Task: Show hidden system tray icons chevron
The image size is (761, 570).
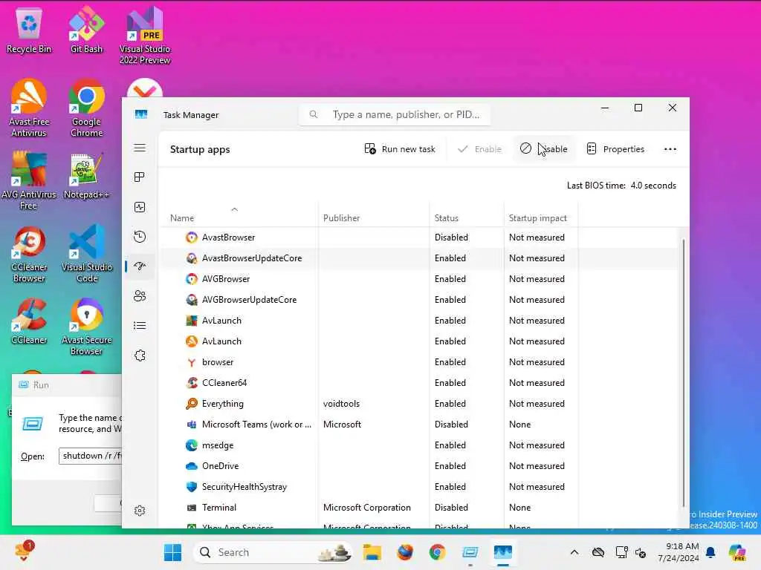Action: coord(574,552)
